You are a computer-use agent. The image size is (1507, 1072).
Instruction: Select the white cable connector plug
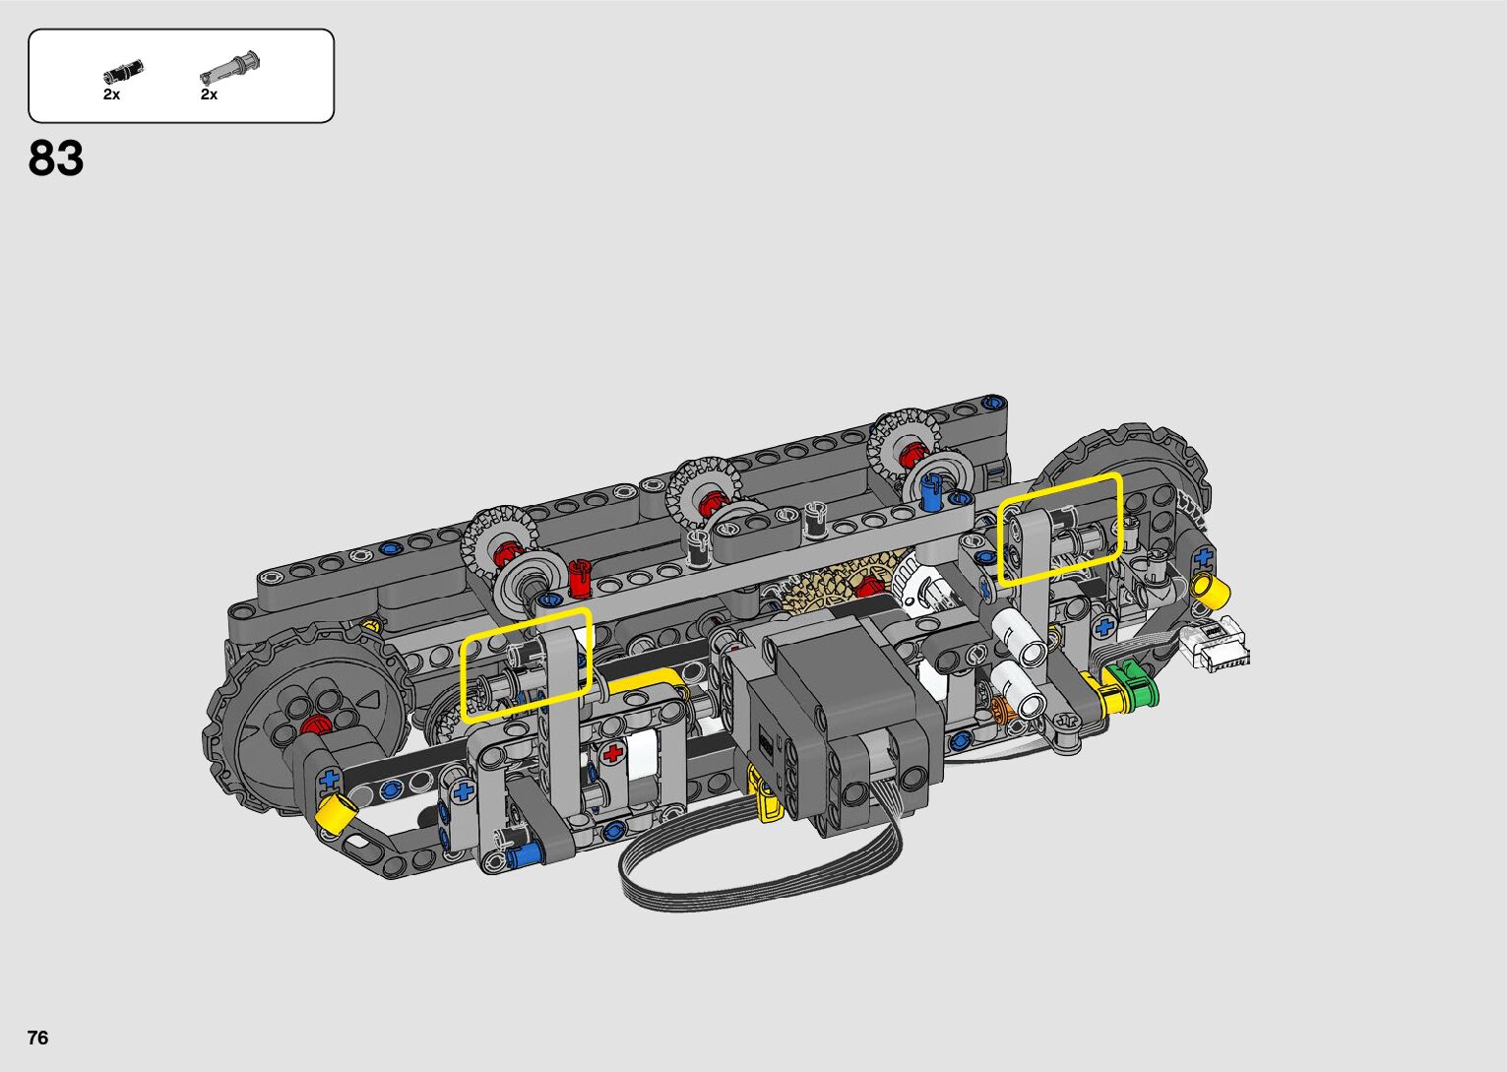pos(1217,645)
